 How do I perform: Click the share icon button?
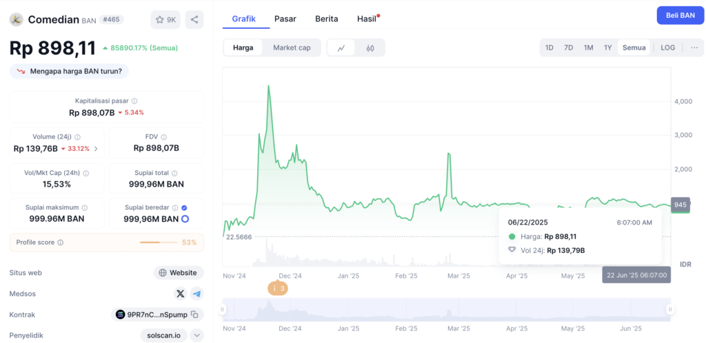(194, 20)
